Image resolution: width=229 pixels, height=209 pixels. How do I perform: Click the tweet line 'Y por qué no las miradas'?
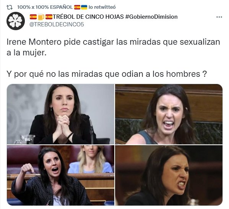click(x=107, y=74)
